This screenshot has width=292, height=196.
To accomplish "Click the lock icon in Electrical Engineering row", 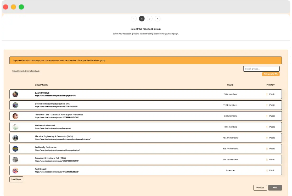I will (x=267, y=138).
